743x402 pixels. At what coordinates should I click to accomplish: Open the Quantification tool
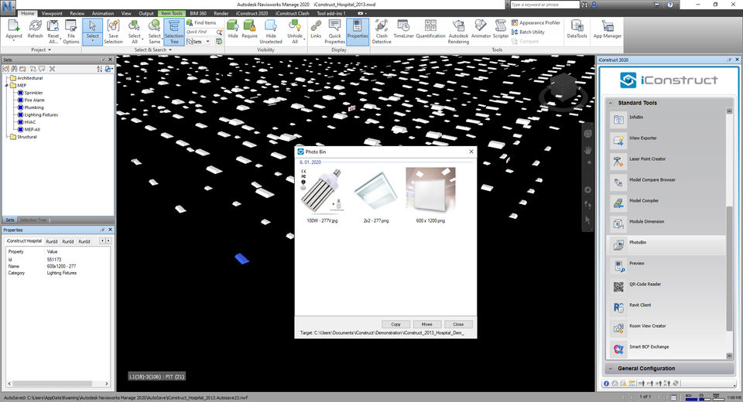click(x=430, y=30)
